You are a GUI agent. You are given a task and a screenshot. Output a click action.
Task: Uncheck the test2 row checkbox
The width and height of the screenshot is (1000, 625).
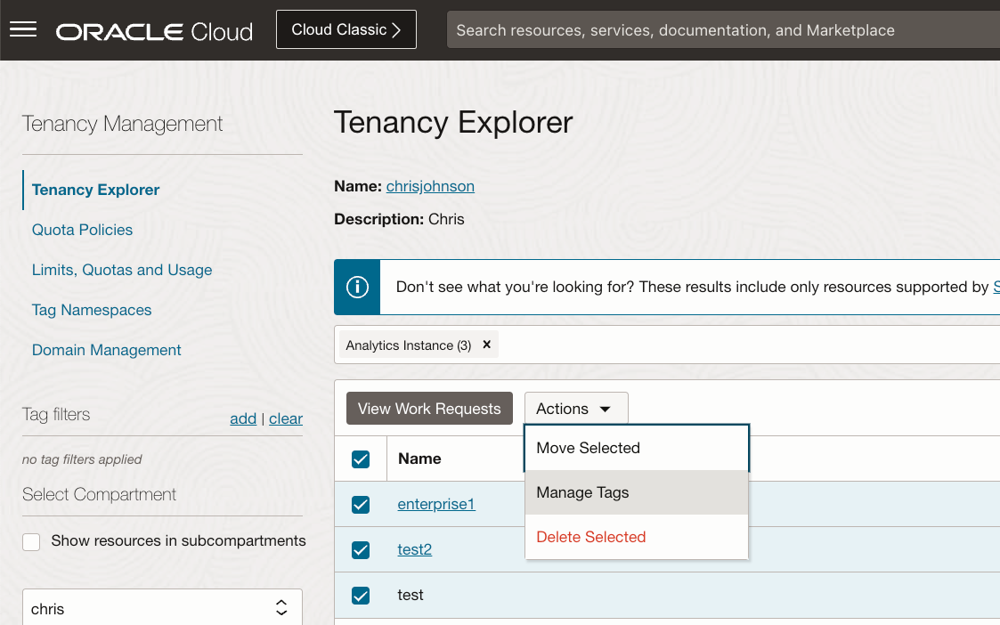[360, 549]
